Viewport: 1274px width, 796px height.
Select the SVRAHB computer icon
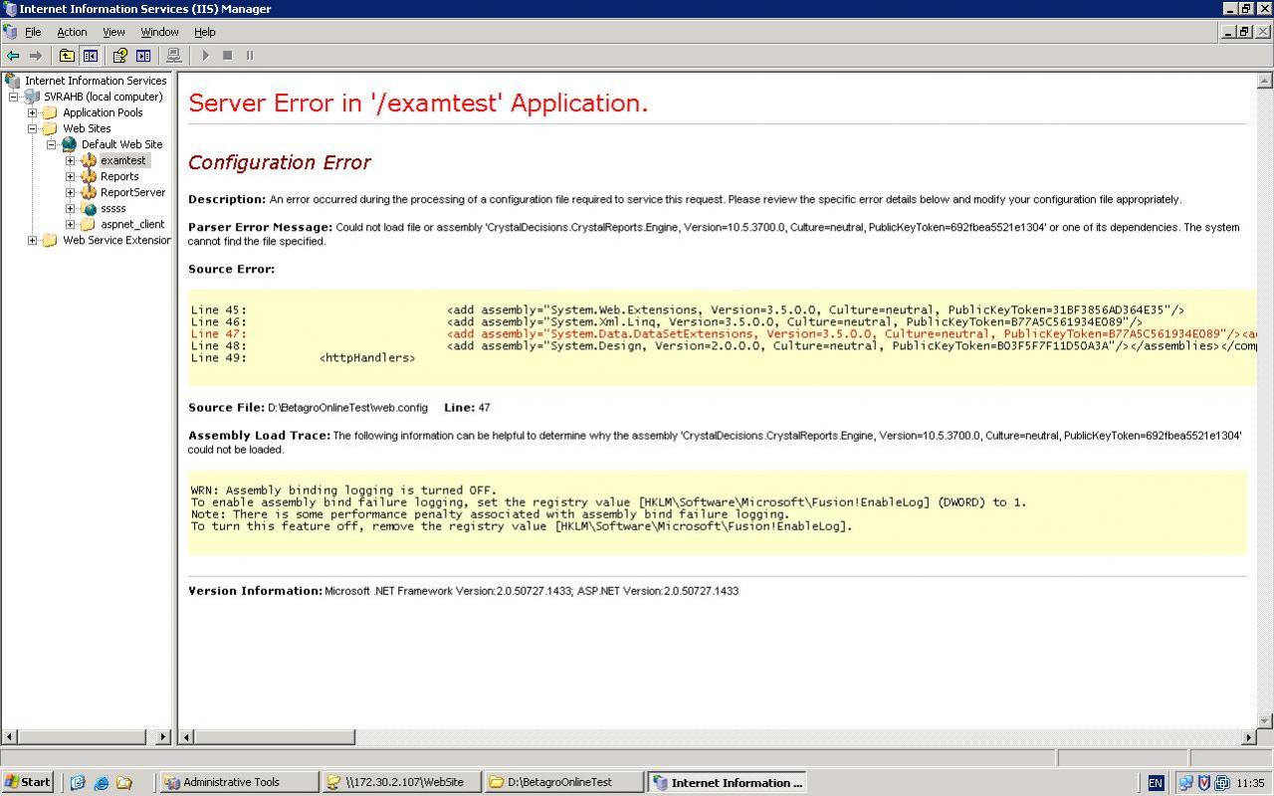click(32, 97)
